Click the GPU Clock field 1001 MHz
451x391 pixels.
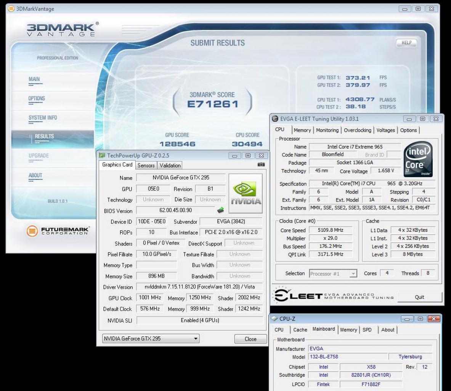pos(150,298)
